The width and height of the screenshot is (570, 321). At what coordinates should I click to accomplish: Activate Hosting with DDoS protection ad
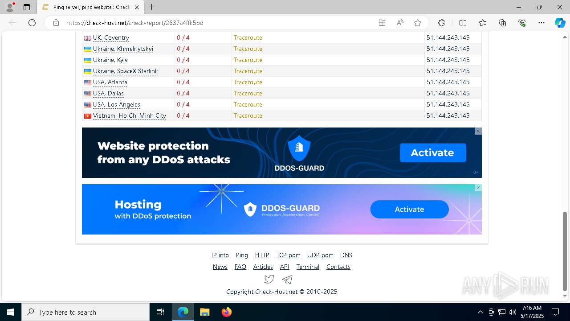(x=409, y=209)
